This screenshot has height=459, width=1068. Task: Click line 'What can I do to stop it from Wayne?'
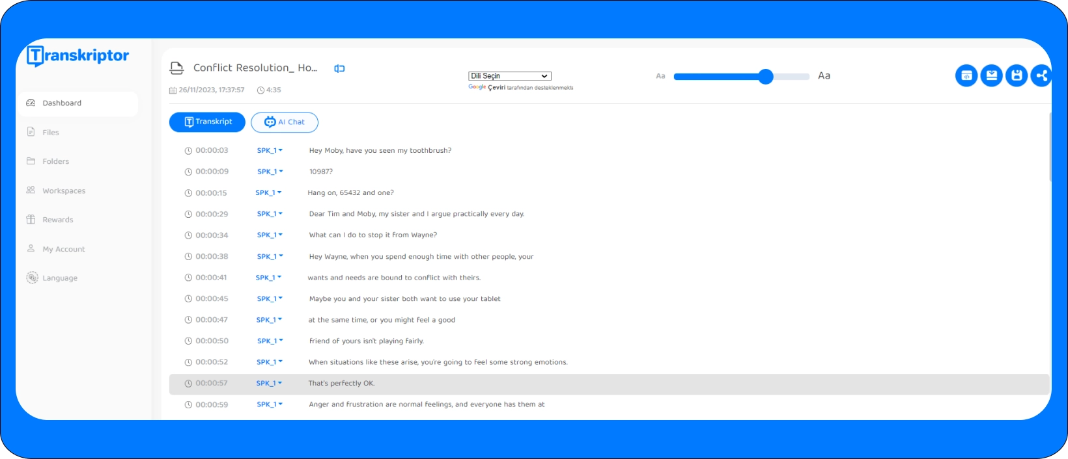pos(373,235)
